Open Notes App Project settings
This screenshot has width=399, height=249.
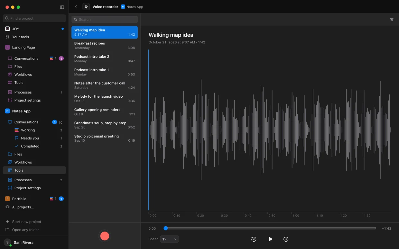(x=34, y=188)
